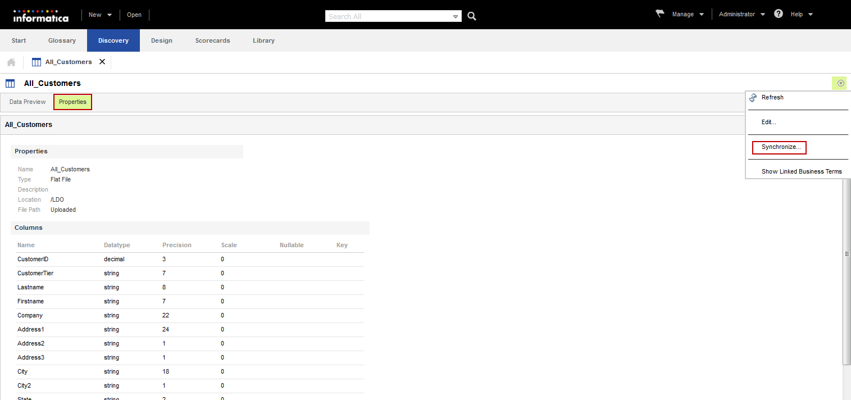Image resolution: width=851 pixels, height=400 pixels.
Task: Click the Open button in header
Action: tap(134, 15)
